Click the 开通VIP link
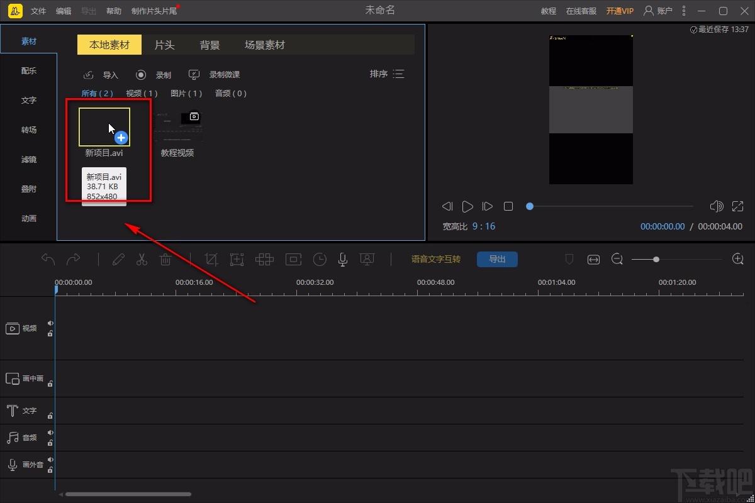This screenshot has height=503, width=755. tap(620, 11)
